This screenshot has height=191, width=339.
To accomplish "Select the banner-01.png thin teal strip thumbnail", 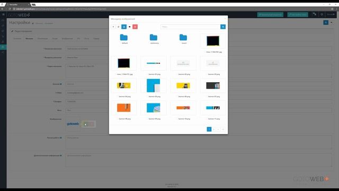I will point(154,63).
